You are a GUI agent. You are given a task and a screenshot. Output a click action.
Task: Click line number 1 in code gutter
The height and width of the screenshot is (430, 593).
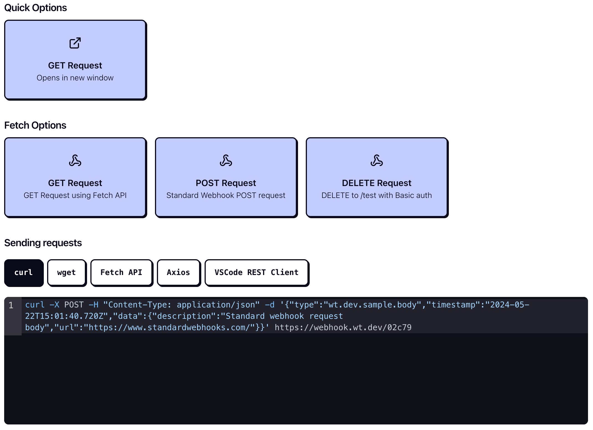pos(11,305)
